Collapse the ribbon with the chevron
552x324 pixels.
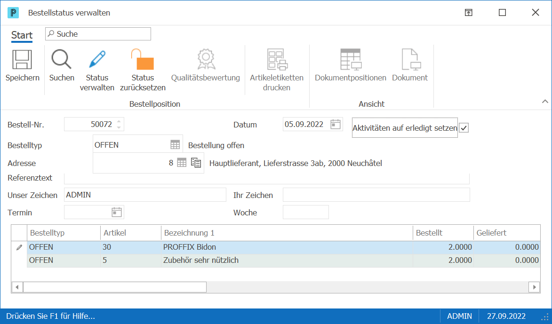point(545,101)
